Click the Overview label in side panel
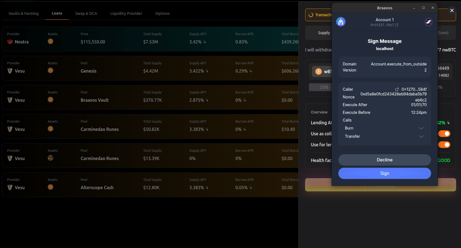This screenshot has width=461, height=248. tap(319, 112)
